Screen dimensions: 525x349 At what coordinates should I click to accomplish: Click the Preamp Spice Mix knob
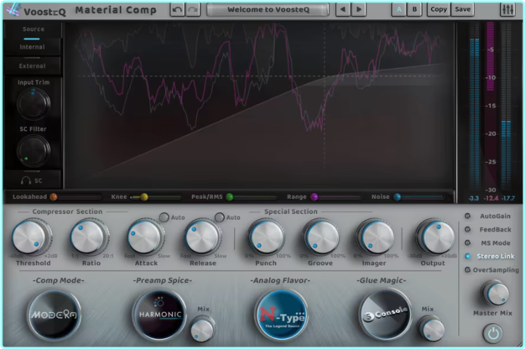click(202, 329)
